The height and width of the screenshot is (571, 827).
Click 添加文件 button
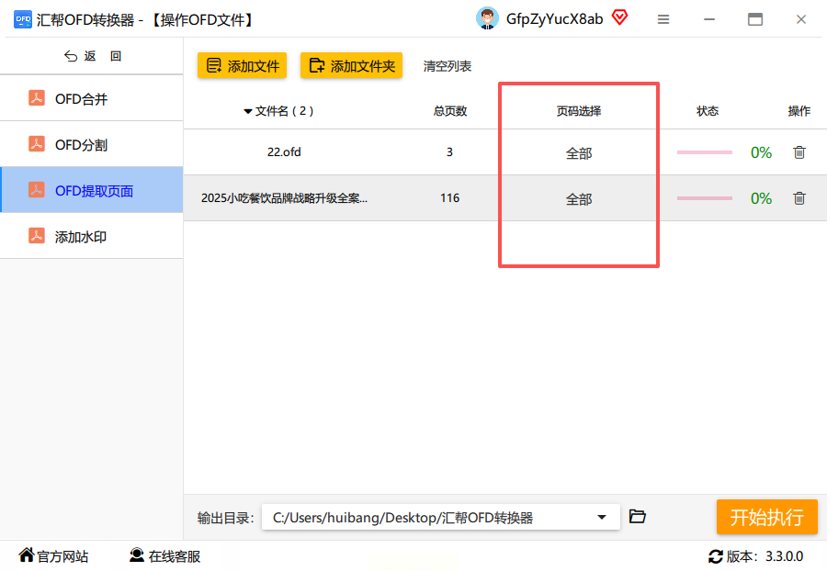(242, 66)
